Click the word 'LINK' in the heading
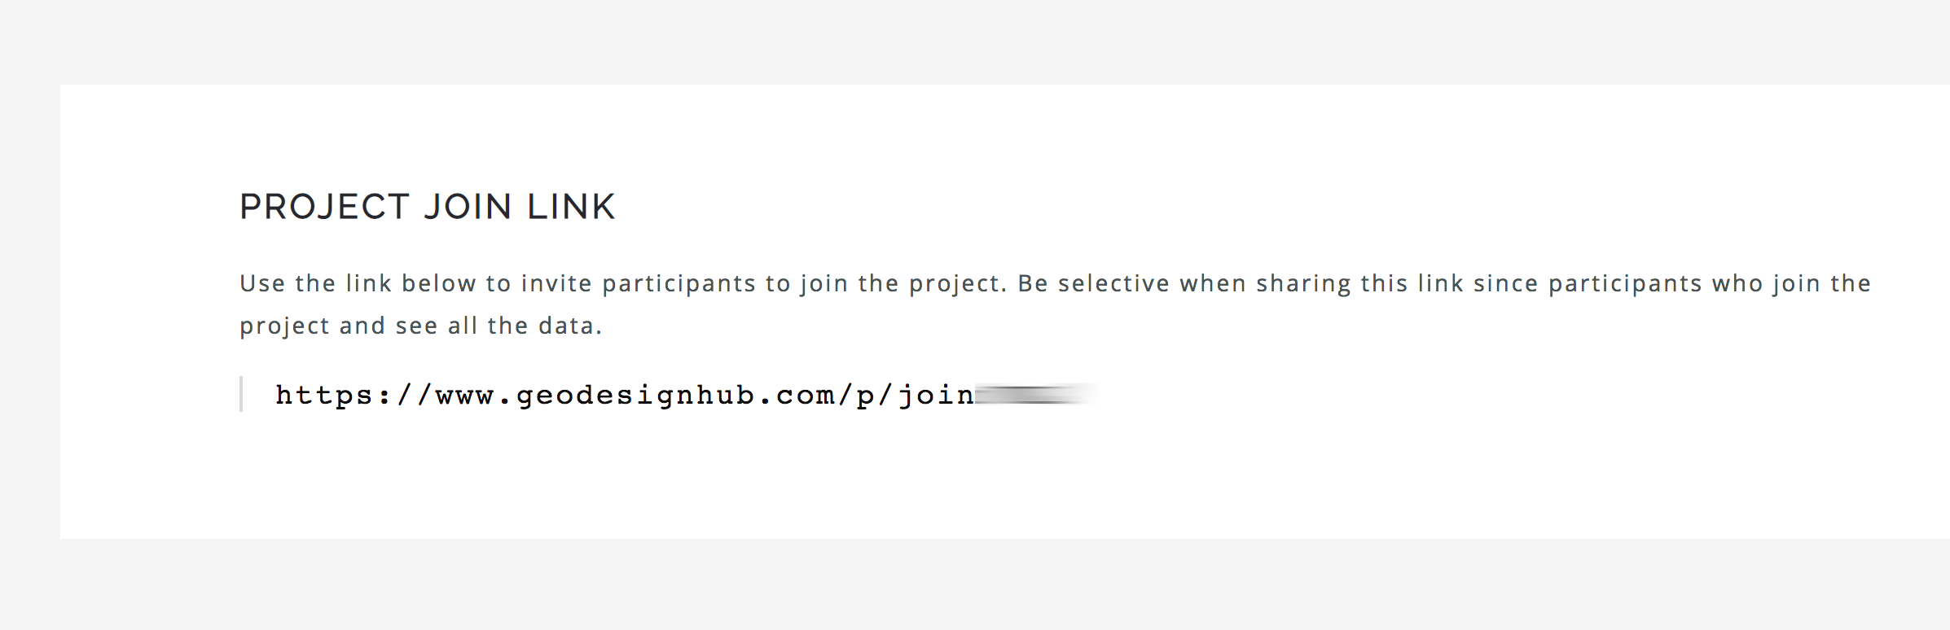This screenshot has width=1950, height=630. tap(571, 207)
